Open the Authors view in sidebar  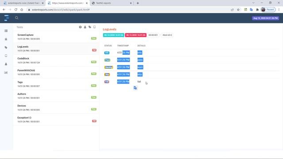[x=6, y=64]
